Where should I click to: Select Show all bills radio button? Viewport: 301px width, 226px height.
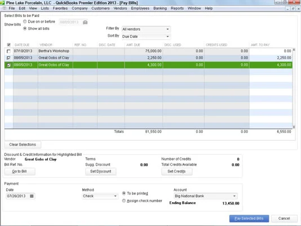point(25,28)
